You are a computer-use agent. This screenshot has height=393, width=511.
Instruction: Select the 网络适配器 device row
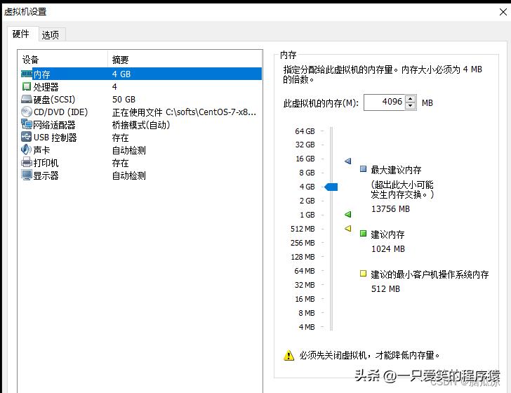(x=141, y=124)
